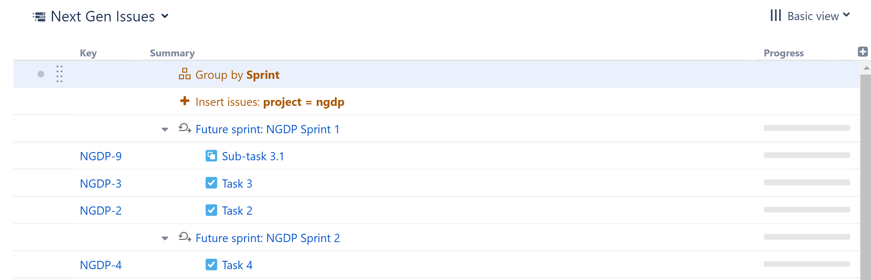The image size is (871, 280).
Task: Open the Next Gen Issues structure dropdown
Action: click(165, 16)
